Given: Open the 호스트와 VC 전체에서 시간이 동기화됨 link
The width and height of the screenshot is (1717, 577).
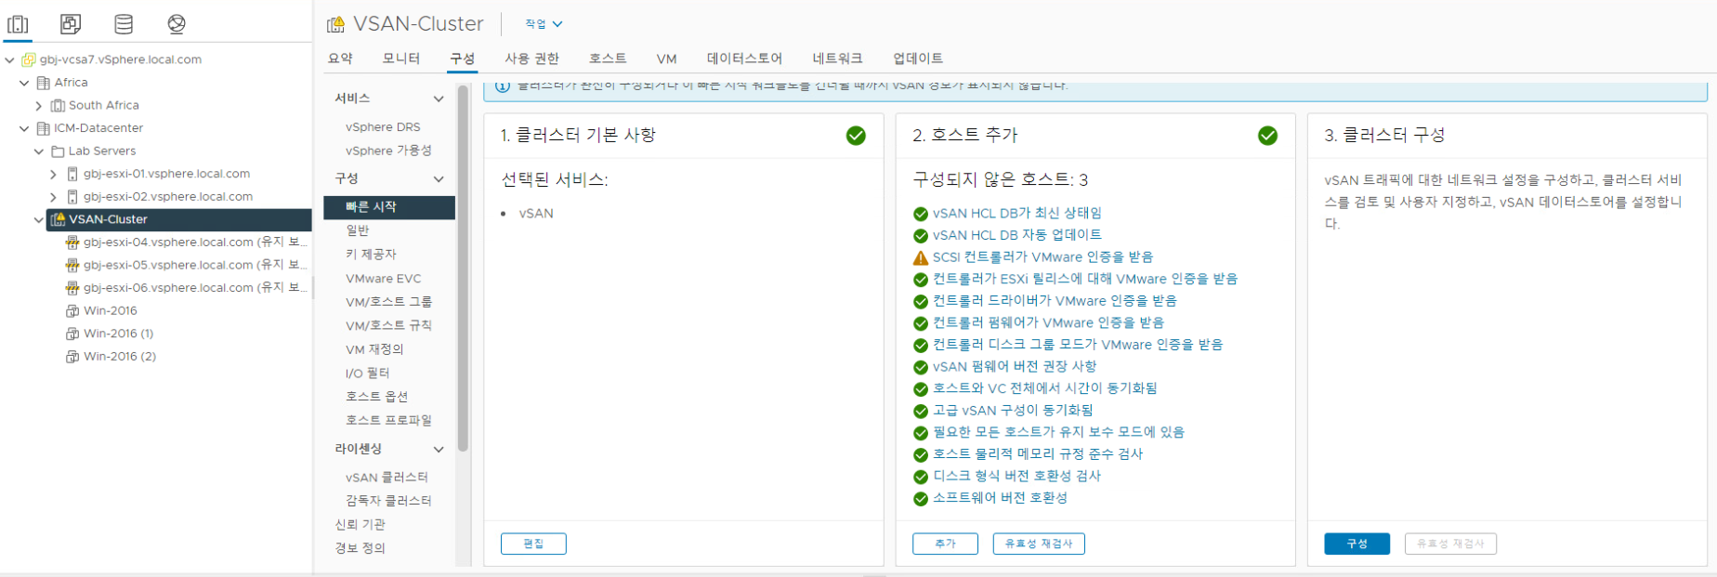Looking at the screenshot, I should 1044,388.
